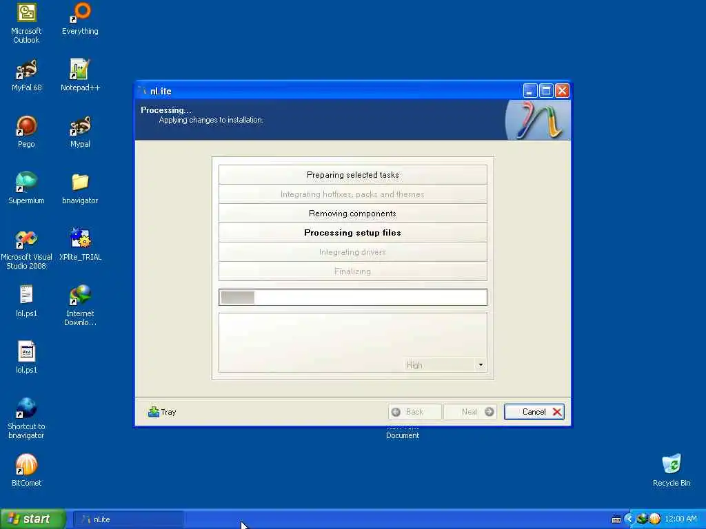The width and height of the screenshot is (706, 529).
Task: Click the Preparing selected tasks step
Action: point(352,175)
